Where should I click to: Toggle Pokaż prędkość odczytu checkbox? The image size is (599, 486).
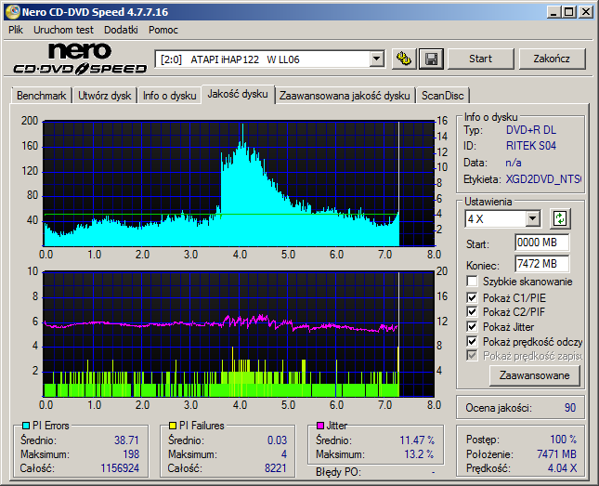coord(472,341)
